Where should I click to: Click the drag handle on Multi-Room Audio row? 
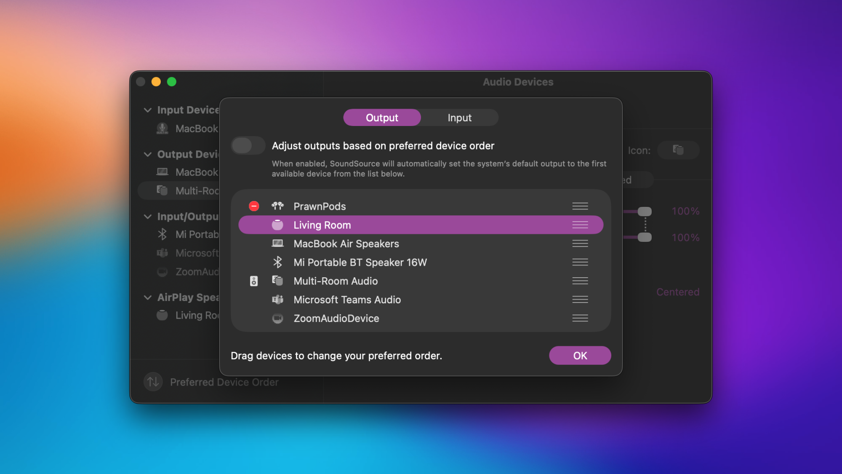pyautogui.click(x=580, y=281)
